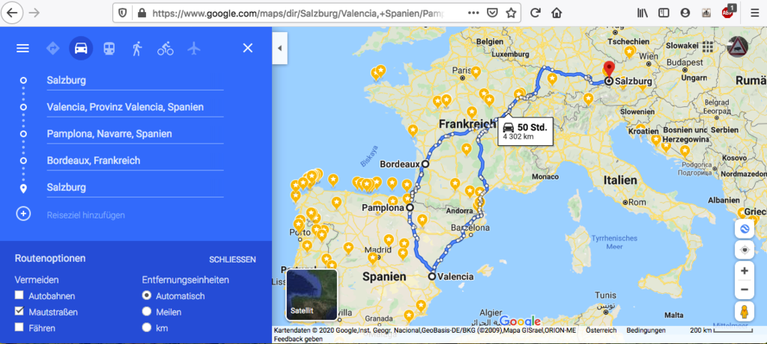This screenshot has width=767, height=344.
Task: Switch to cycling mode
Action: pos(166,49)
